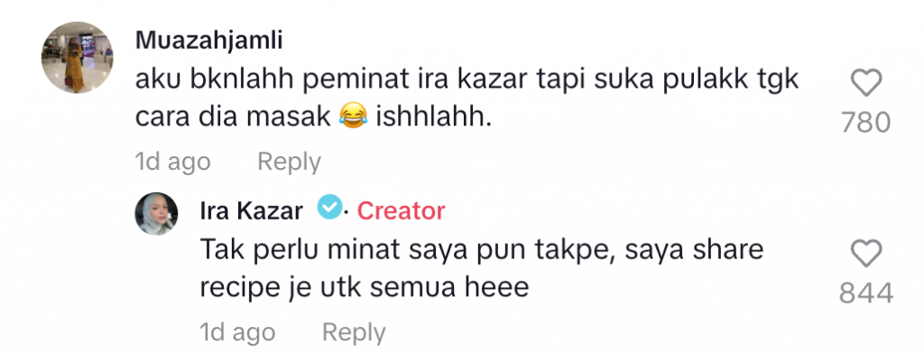Screen dimensions: 924x354
Task: Reply to Ira Kazar's response
Action: pos(354,332)
